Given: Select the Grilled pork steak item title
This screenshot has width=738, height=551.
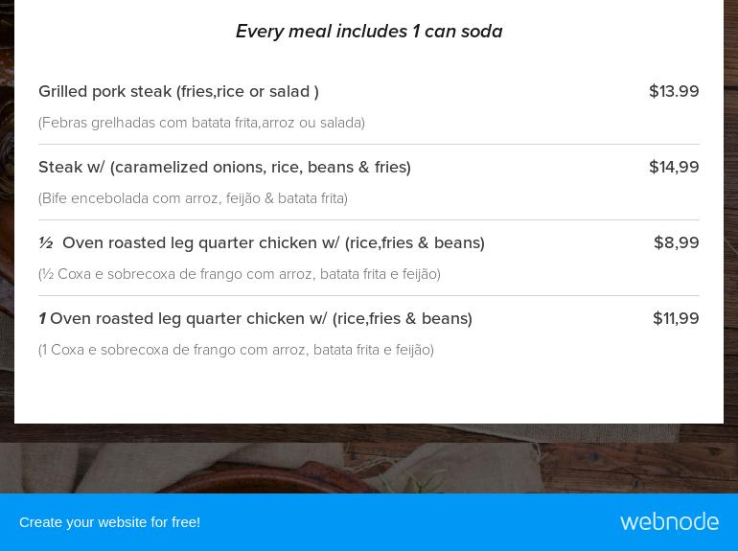Looking at the screenshot, I should [x=178, y=91].
